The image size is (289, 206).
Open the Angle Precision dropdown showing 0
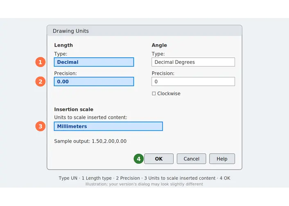click(x=193, y=82)
